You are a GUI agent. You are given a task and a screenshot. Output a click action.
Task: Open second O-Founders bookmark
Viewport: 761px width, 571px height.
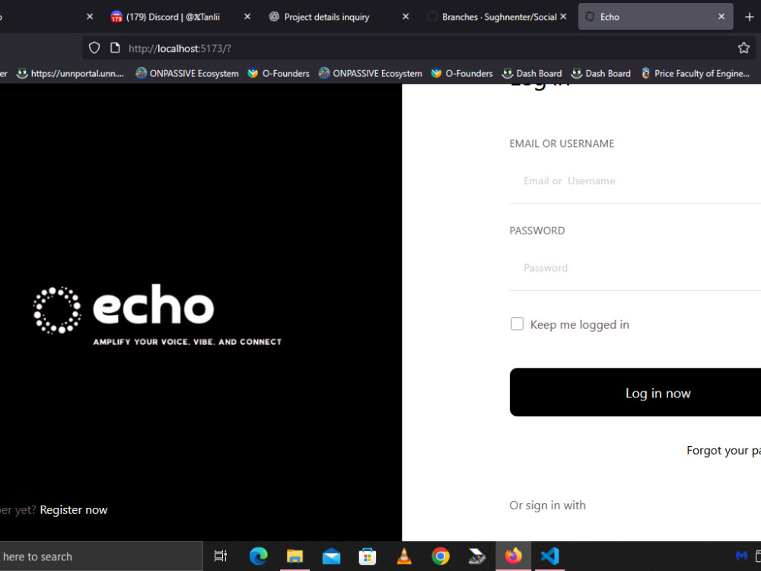[462, 73]
